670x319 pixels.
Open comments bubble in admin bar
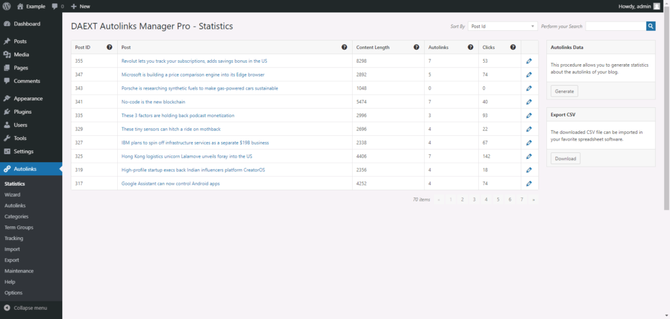(x=58, y=7)
